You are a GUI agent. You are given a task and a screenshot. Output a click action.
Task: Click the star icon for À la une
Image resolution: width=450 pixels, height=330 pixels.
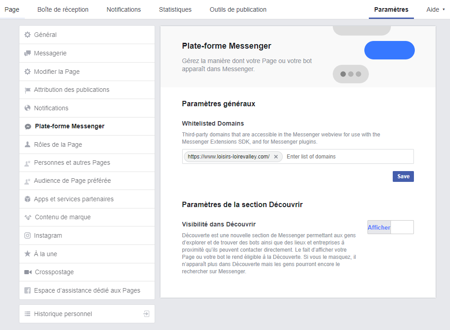tap(28, 254)
